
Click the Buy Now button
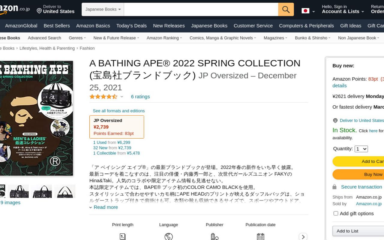click(x=358, y=174)
